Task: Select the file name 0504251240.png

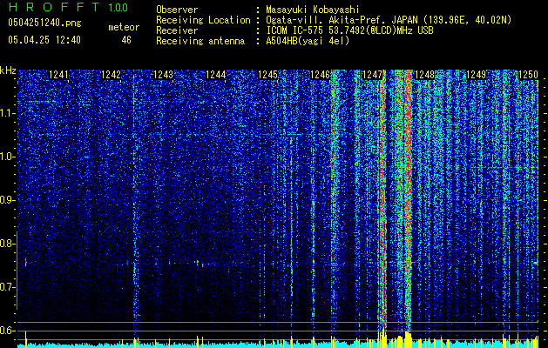Action: pyautogui.click(x=44, y=23)
